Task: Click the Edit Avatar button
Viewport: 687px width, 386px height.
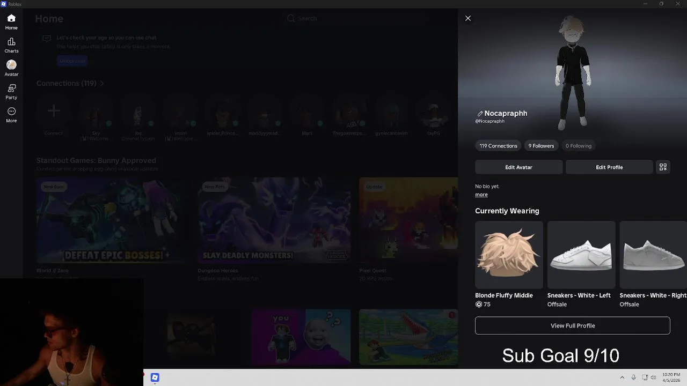Action: point(518,167)
